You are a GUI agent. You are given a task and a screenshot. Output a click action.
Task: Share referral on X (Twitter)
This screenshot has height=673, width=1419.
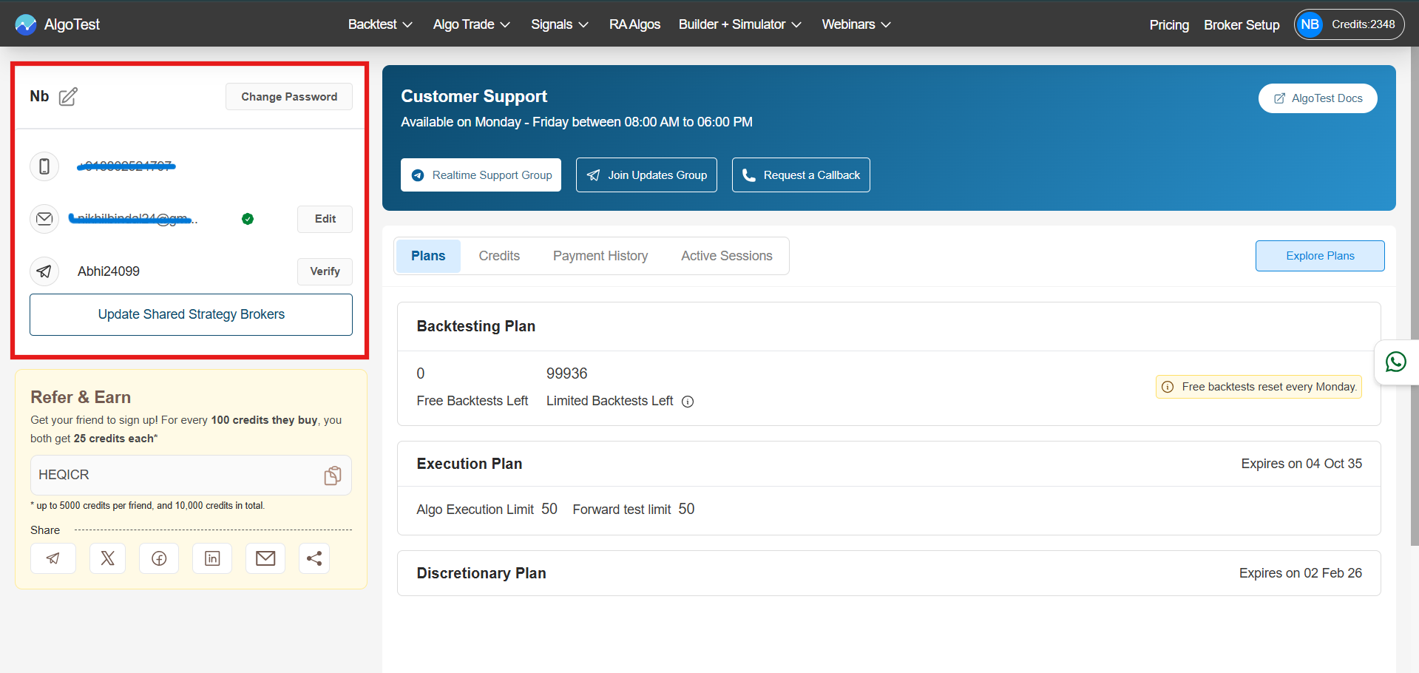[107, 558]
